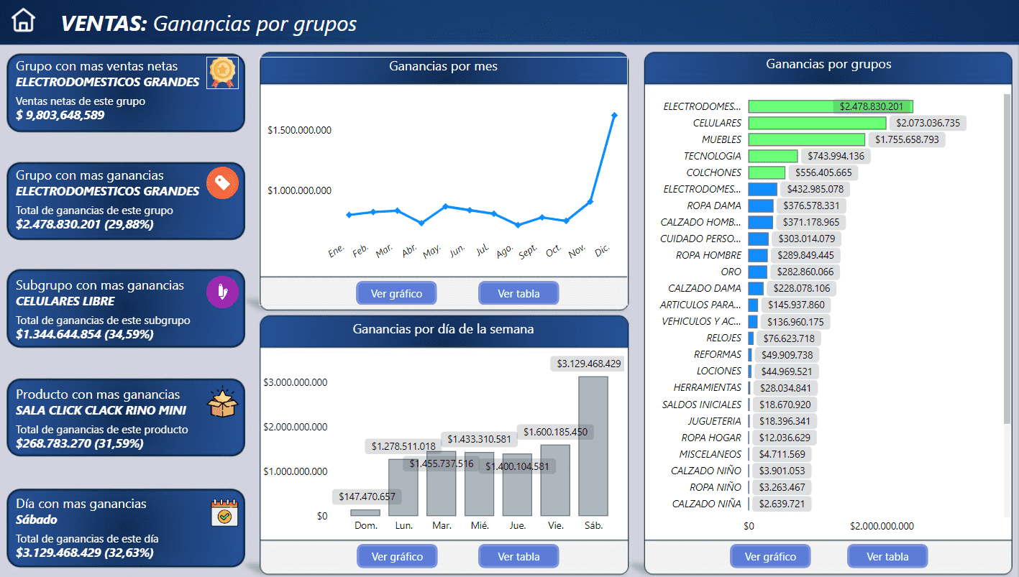1019x577 pixels.
Task: Click the MISCELANEOS category label
Action: 710,454
